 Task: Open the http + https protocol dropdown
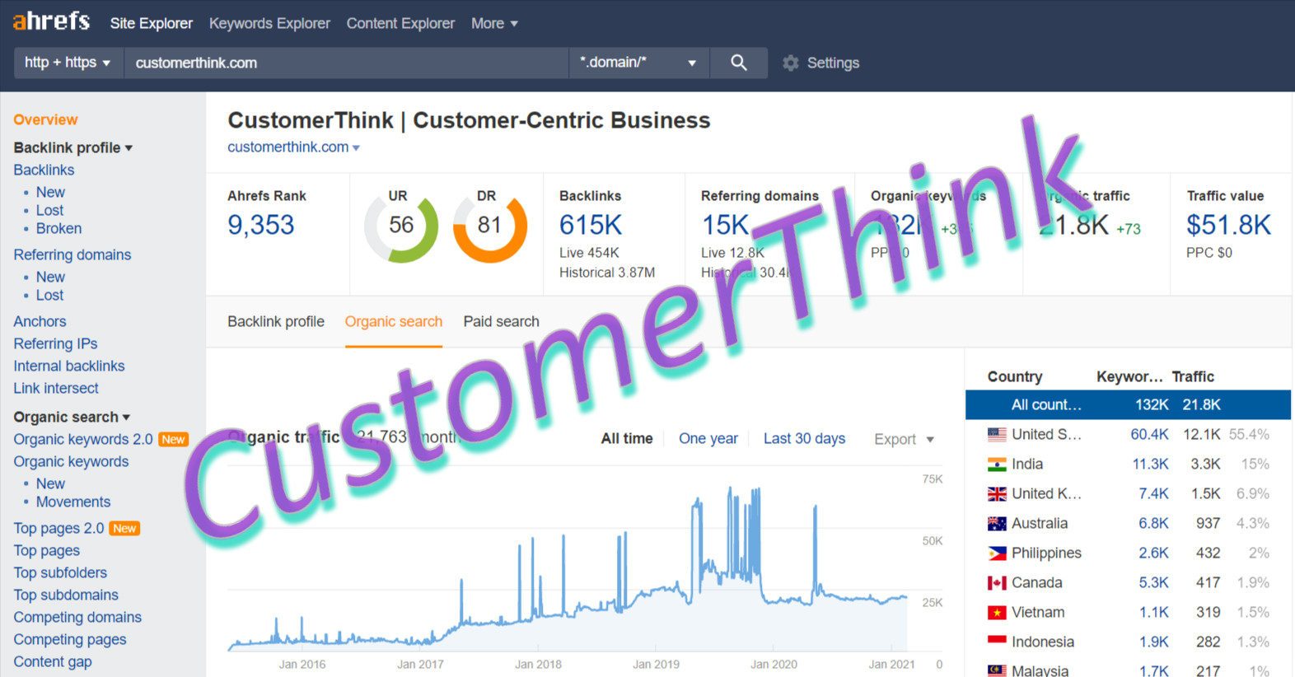tap(68, 63)
